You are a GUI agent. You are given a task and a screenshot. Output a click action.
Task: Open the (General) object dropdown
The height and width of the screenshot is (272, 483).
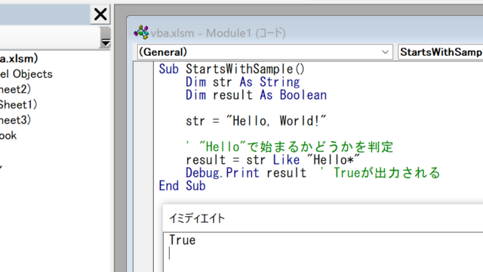[x=265, y=52]
